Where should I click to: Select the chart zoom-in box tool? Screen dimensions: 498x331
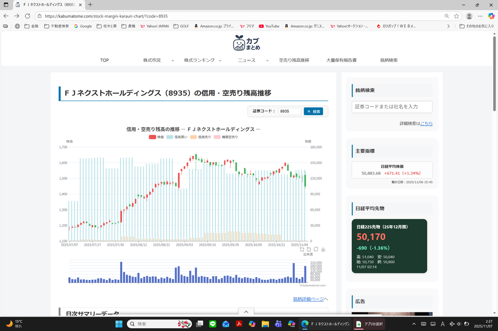click(302, 249)
